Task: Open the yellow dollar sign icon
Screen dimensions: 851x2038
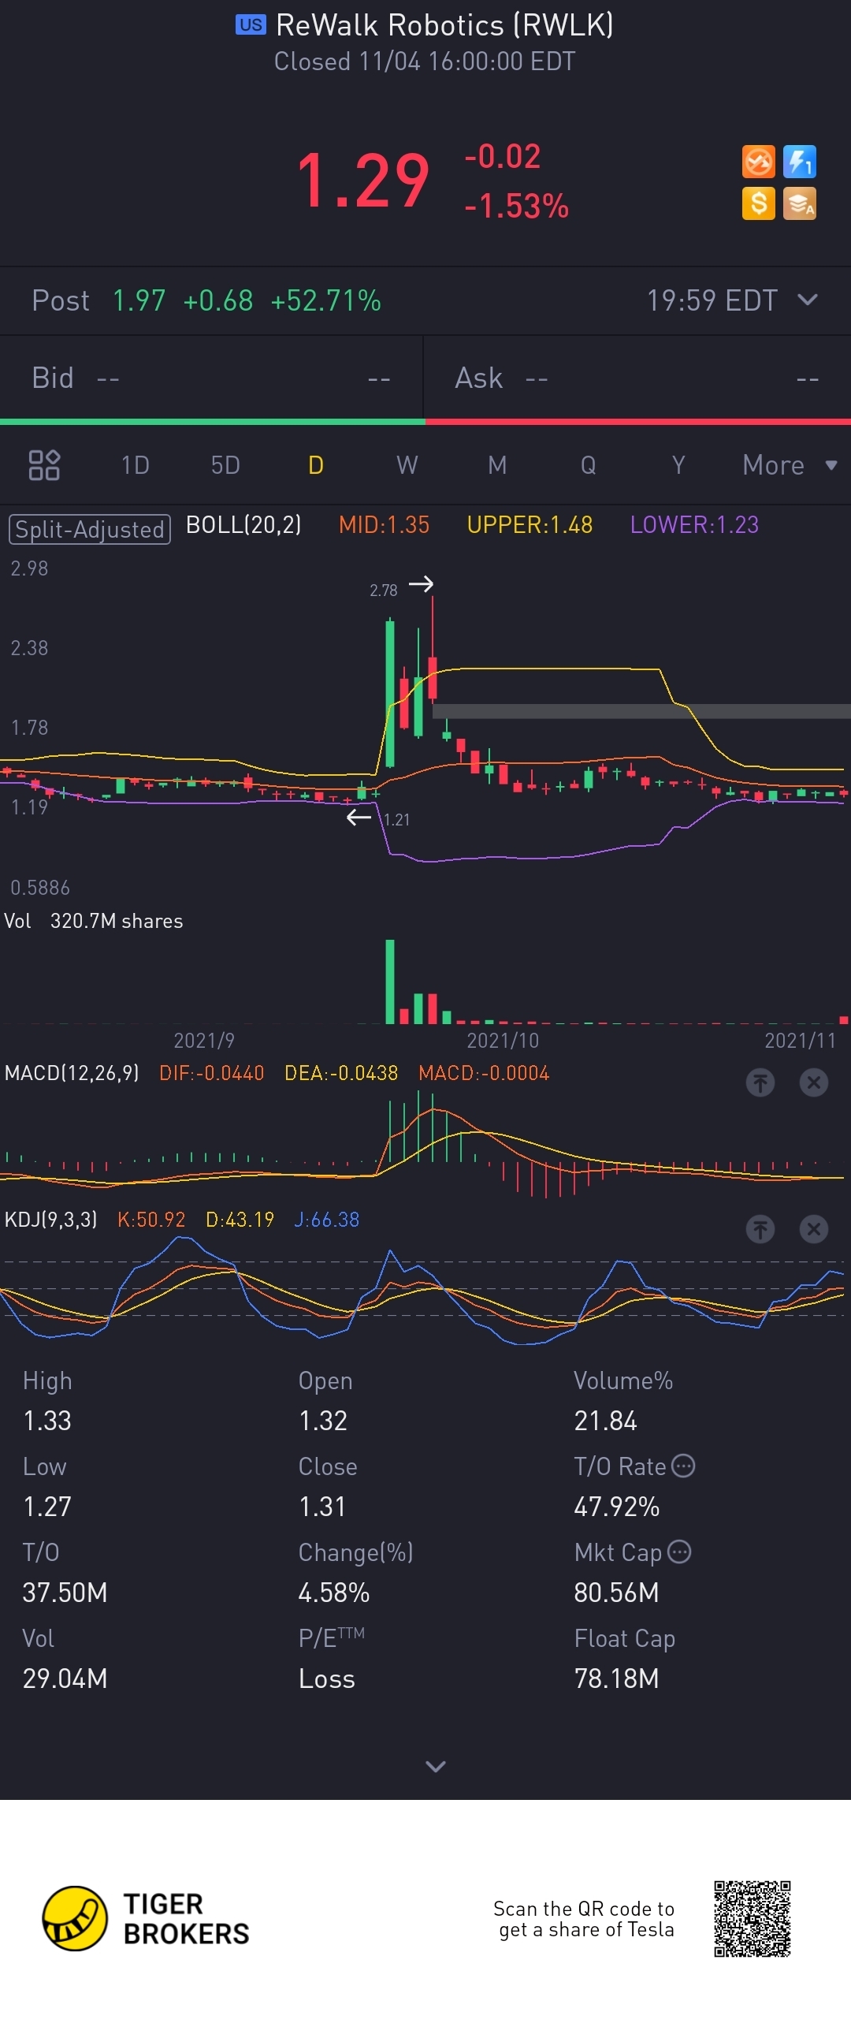Action: [758, 203]
